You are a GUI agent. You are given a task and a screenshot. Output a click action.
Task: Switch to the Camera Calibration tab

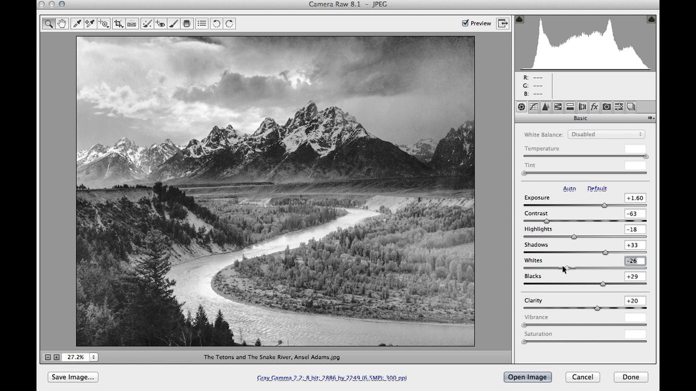pos(607,107)
